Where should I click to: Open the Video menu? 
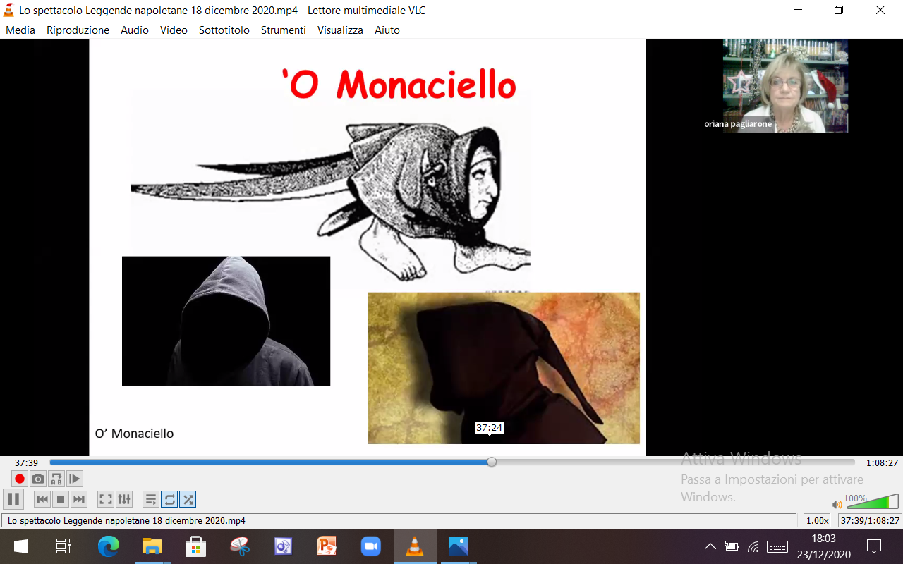coord(174,30)
